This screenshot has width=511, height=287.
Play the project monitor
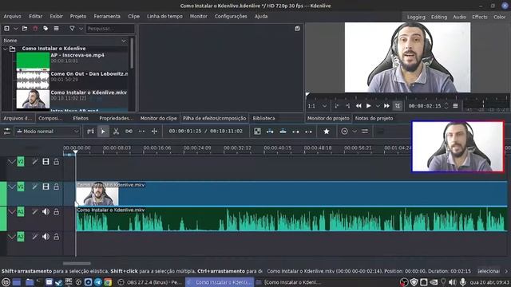click(368, 106)
